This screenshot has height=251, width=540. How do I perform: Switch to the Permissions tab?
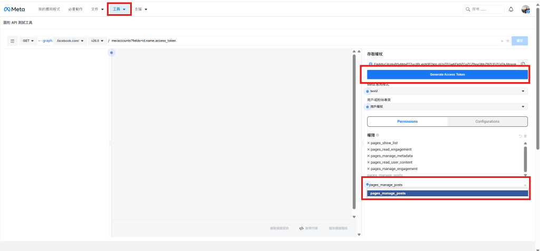[408, 122]
